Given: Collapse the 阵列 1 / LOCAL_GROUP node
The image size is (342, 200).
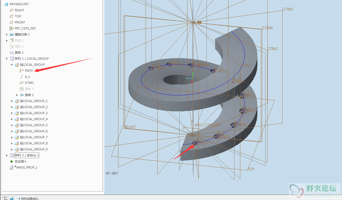Looking at the screenshot, I should point(7,59).
